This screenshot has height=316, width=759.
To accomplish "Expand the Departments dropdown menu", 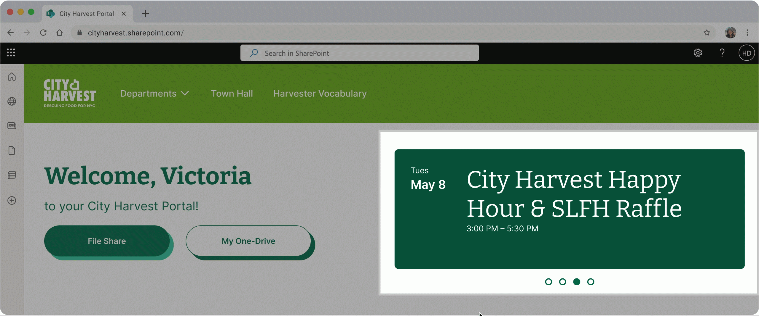I will [154, 93].
